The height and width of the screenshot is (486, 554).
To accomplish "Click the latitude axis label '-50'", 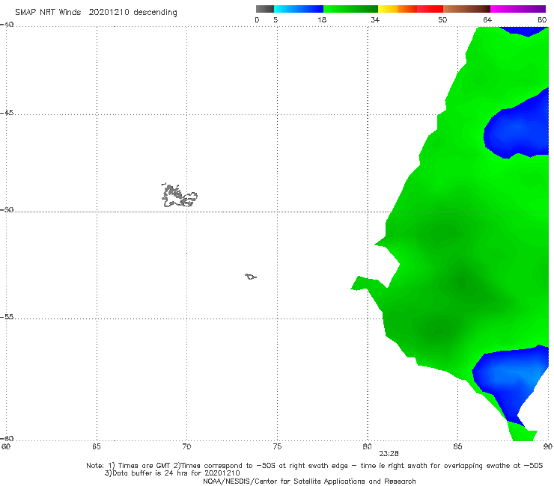I will tap(7, 209).
